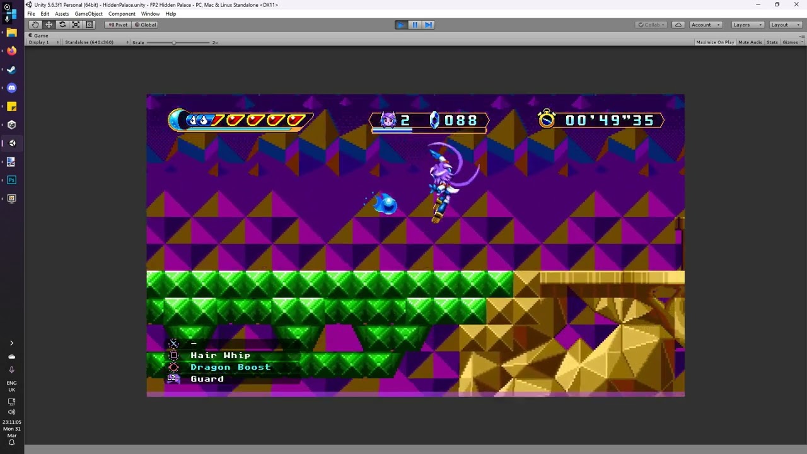
Task: Toggle Global handle rotation
Action: (x=145, y=25)
